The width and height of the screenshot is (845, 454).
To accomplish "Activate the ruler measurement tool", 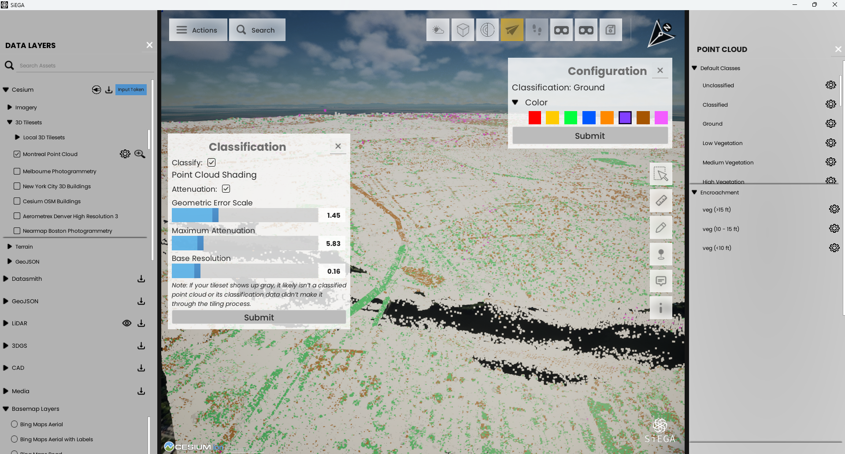I will [661, 201].
